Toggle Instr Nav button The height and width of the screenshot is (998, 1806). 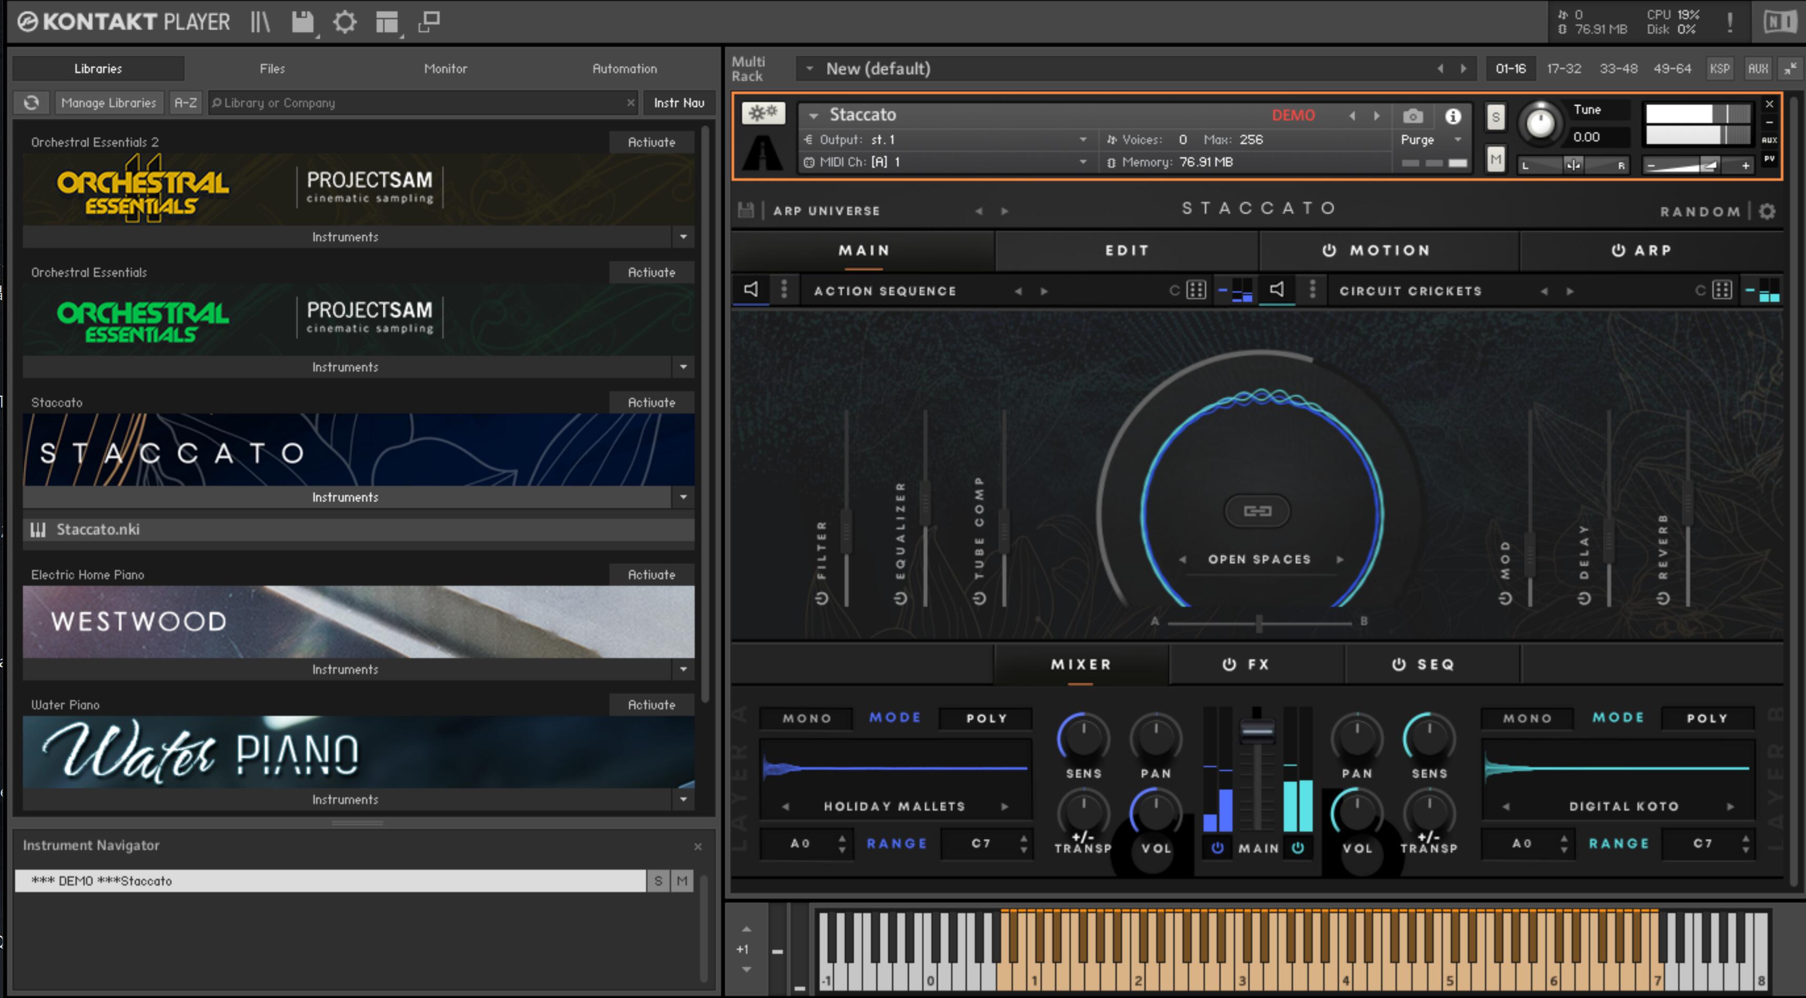point(678,103)
